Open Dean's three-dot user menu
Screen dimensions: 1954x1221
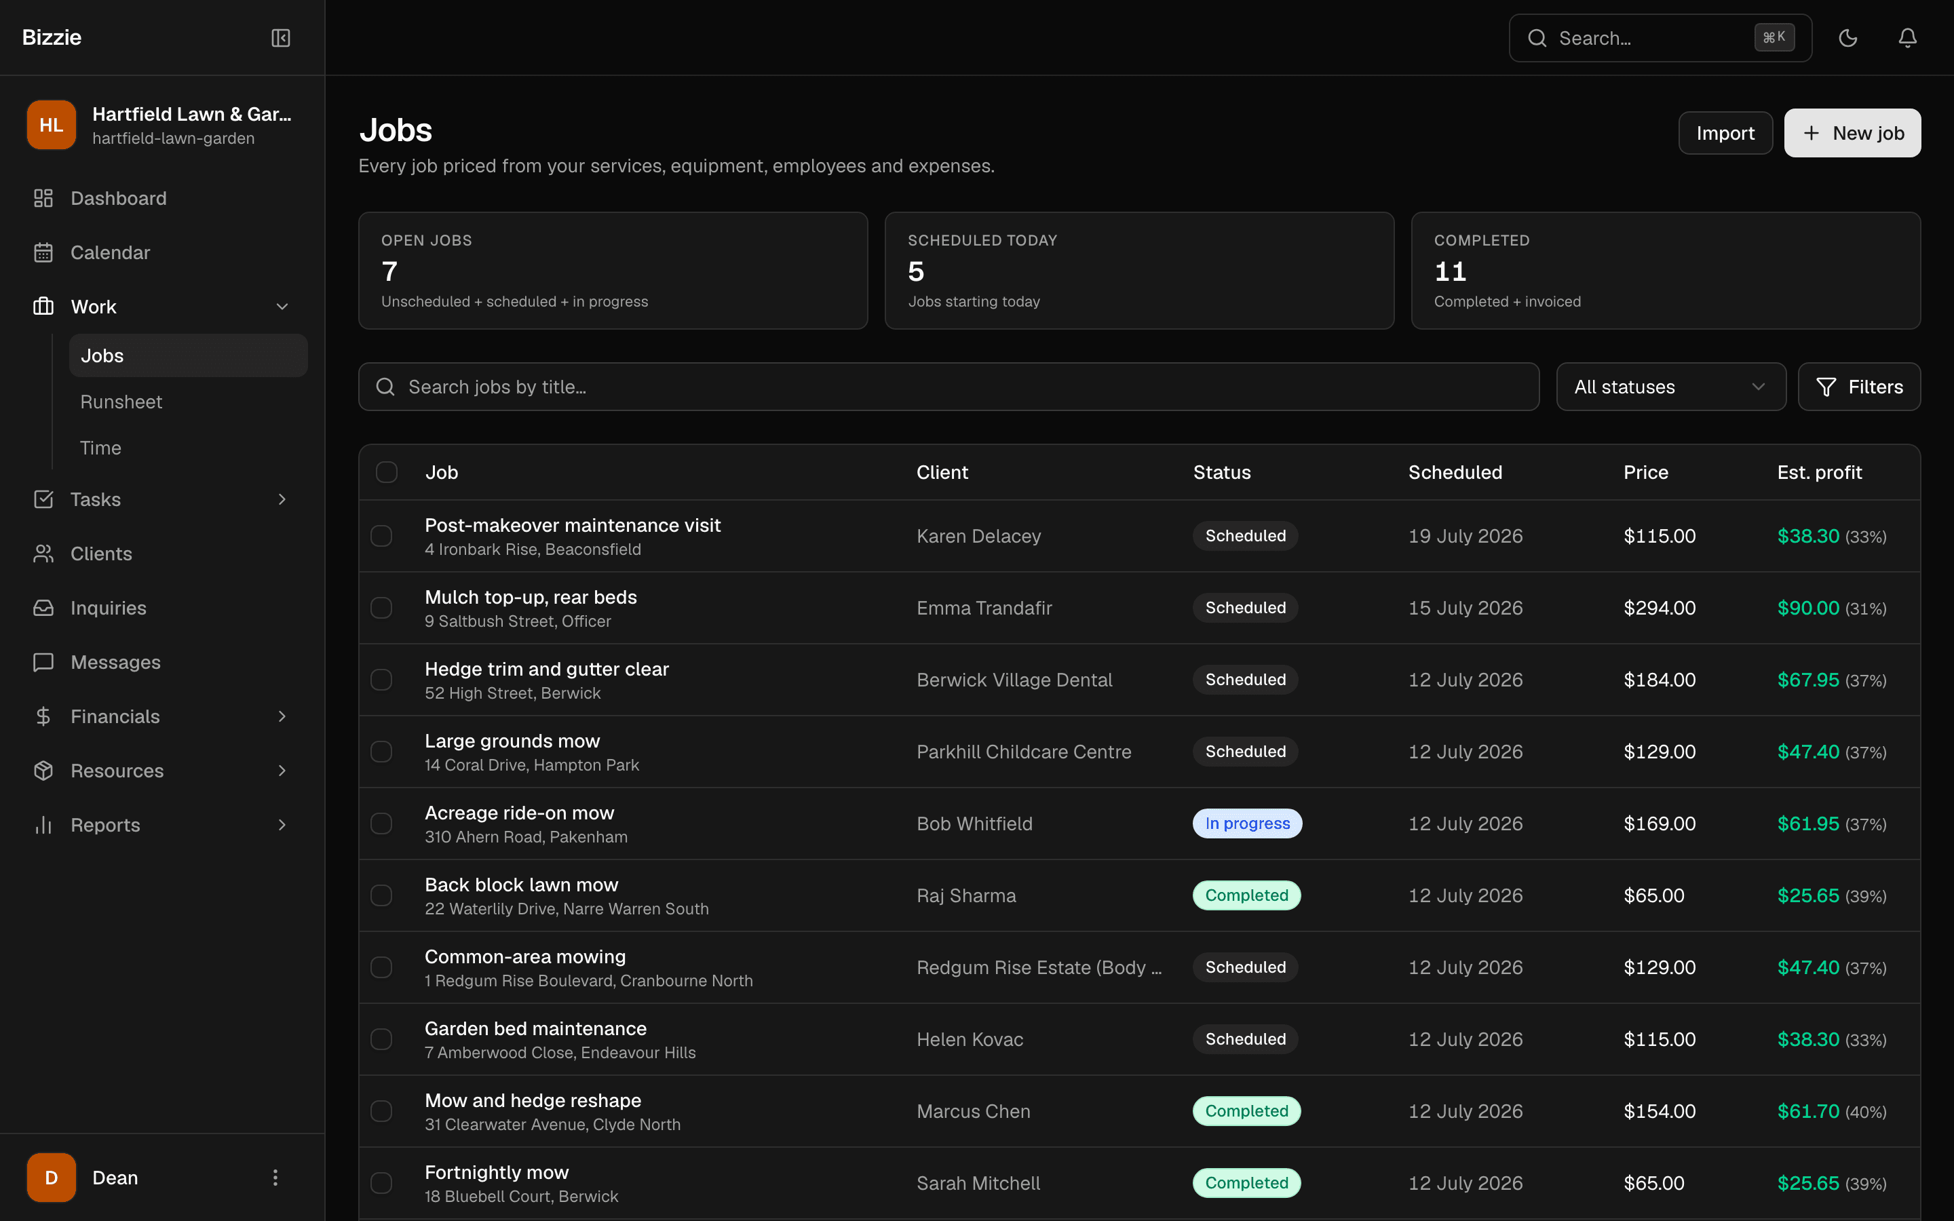pos(275,1178)
